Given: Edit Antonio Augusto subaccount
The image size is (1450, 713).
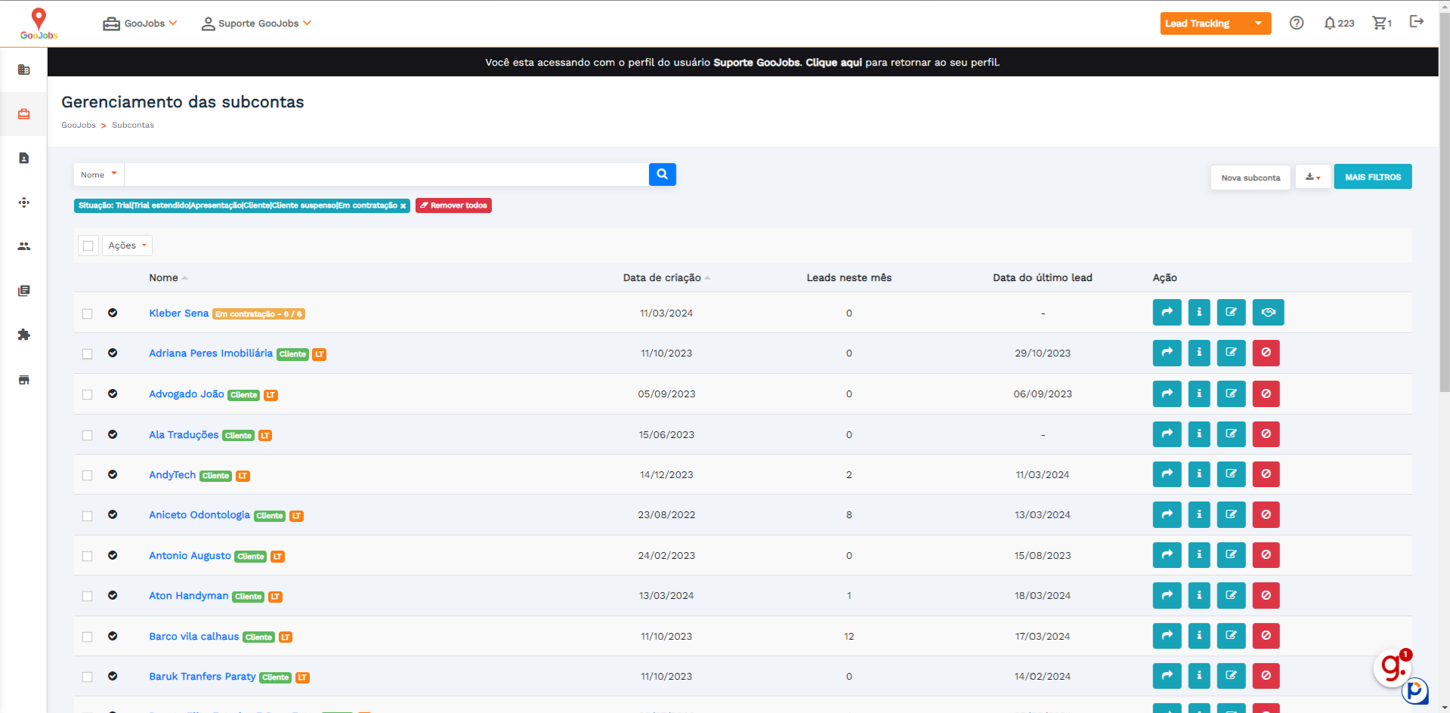Looking at the screenshot, I should 1231,555.
